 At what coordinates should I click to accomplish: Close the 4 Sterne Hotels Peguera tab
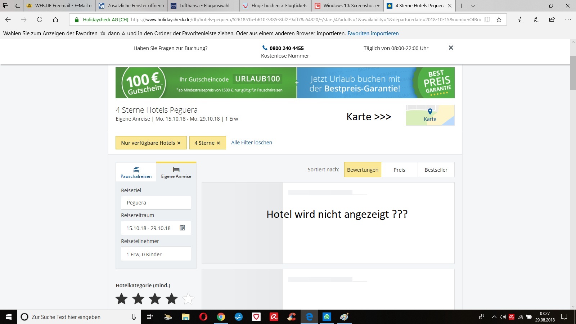click(450, 6)
